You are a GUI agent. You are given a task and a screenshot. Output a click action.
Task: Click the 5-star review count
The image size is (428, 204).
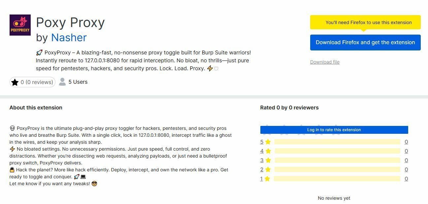point(406,142)
